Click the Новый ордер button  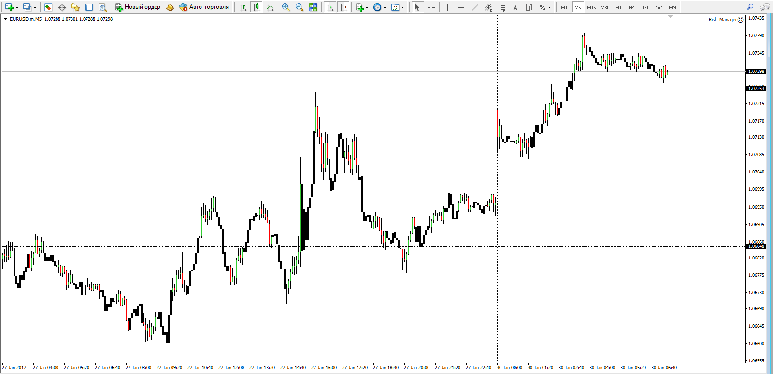point(138,7)
